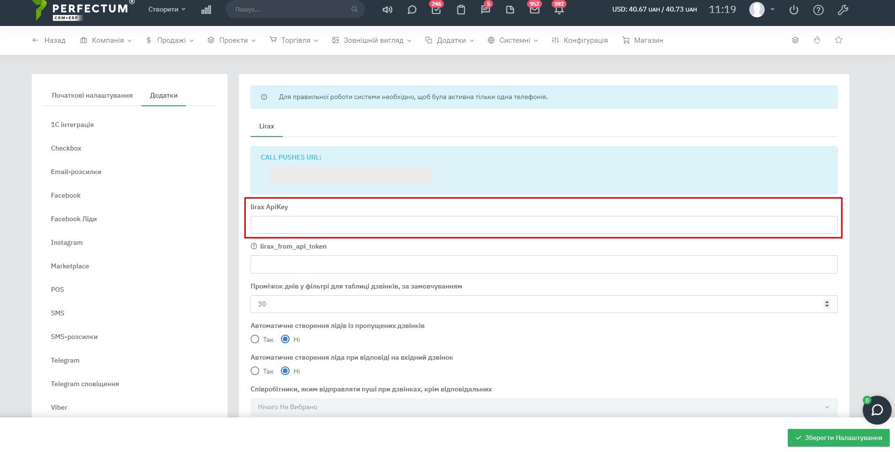Open mail icon with 952 badge

pos(534,9)
